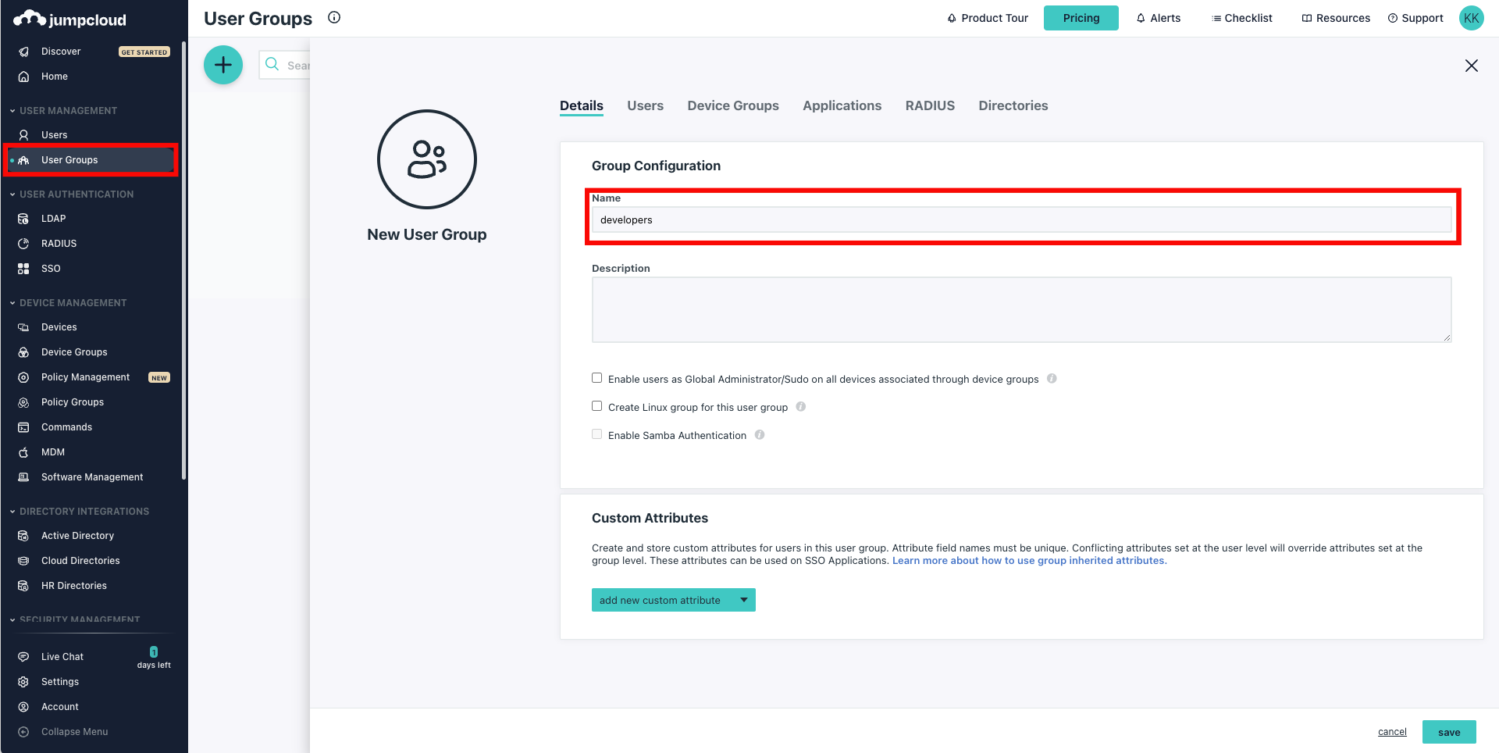Open the Applications tab

coord(842,105)
